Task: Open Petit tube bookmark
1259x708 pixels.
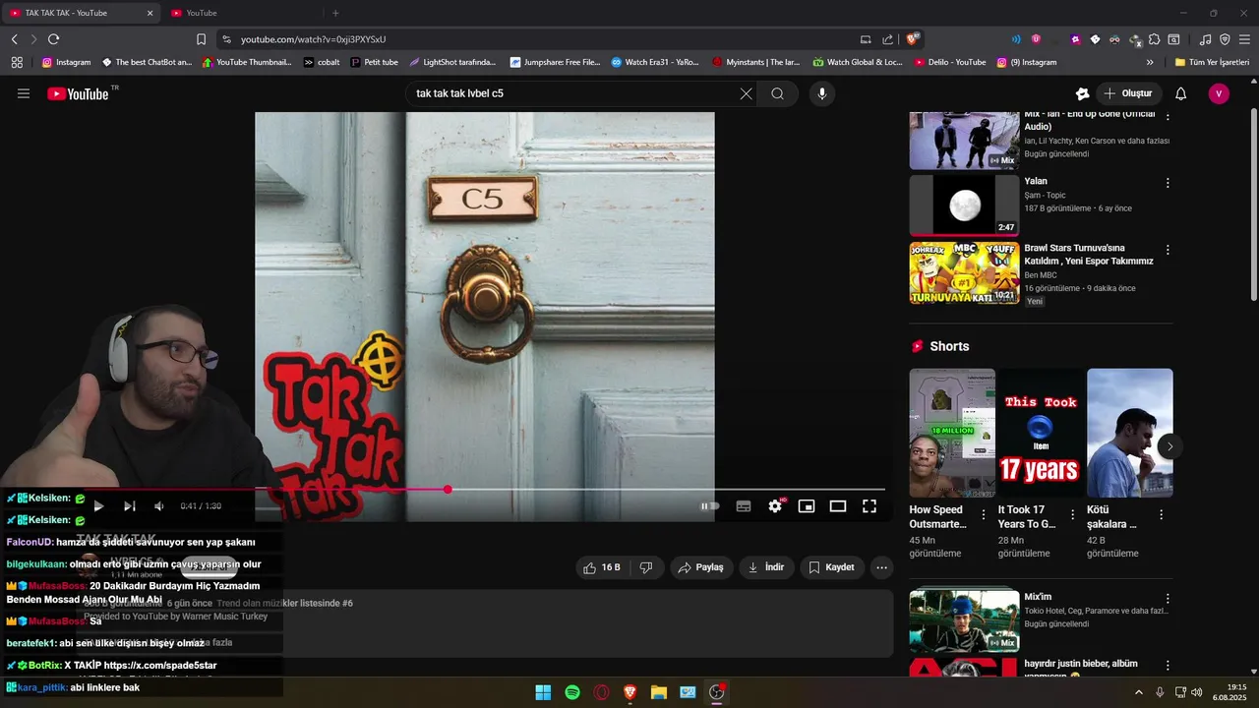Action: [x=373, y=62]
